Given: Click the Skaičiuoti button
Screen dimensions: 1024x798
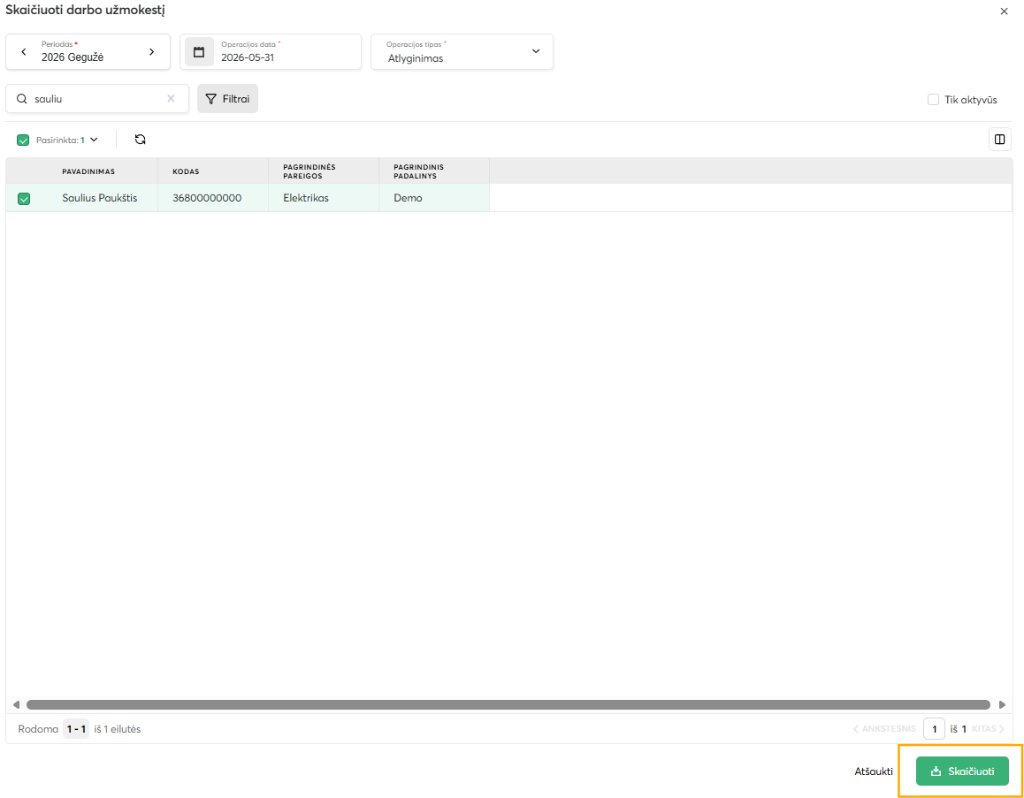Looking at the screenshot, I should pyautogui.click(x=962, y=771).
